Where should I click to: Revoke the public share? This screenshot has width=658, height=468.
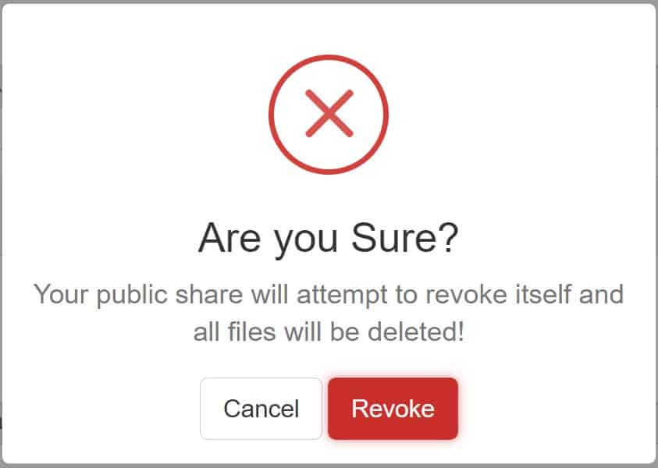pos(393,409)
